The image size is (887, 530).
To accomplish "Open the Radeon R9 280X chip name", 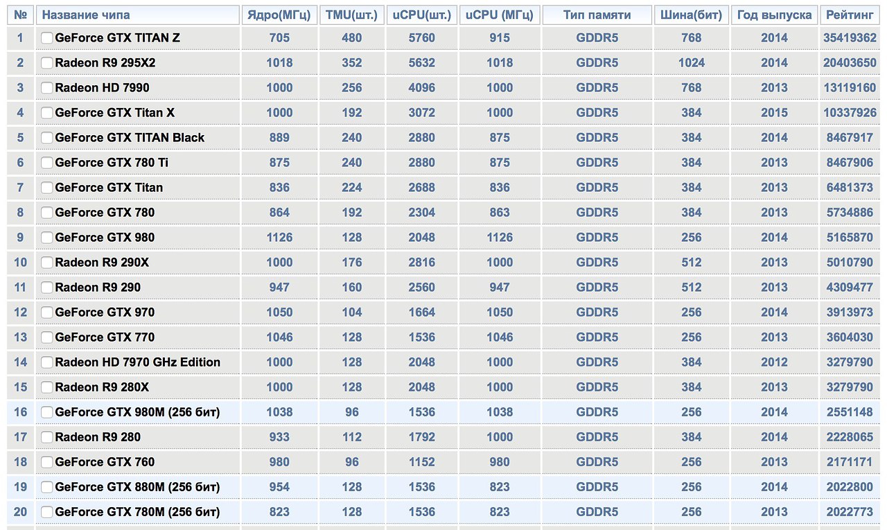I will (102, 387).
